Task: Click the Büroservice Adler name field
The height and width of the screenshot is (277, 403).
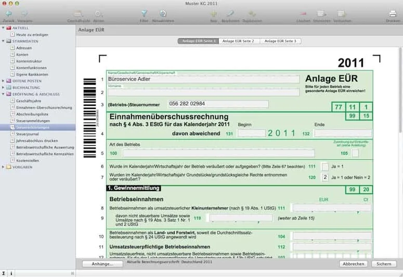Action: [203, 79]
